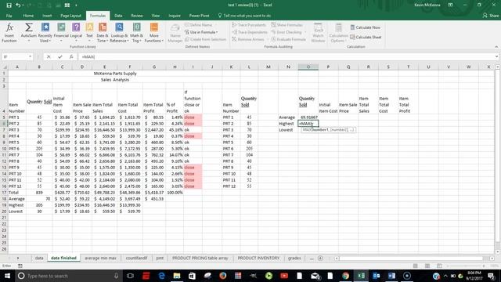The image size is (501, 282).
Task: Add a new sheet with the plus icon
Action: (320, 258)
